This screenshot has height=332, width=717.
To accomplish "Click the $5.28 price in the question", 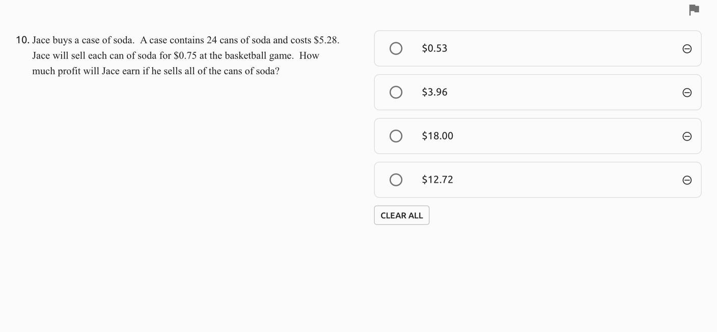I will [x=326, y=40].
